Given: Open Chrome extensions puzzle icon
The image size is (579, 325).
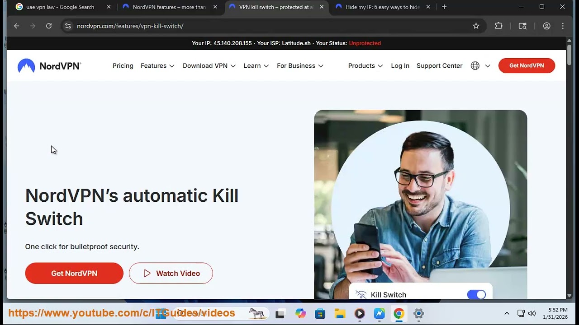Looking at the screenshot, I should pos(498,26).
